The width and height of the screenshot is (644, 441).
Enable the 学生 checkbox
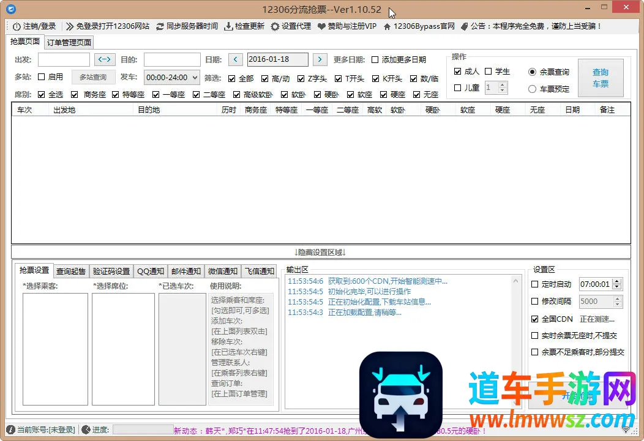point(489,72)
